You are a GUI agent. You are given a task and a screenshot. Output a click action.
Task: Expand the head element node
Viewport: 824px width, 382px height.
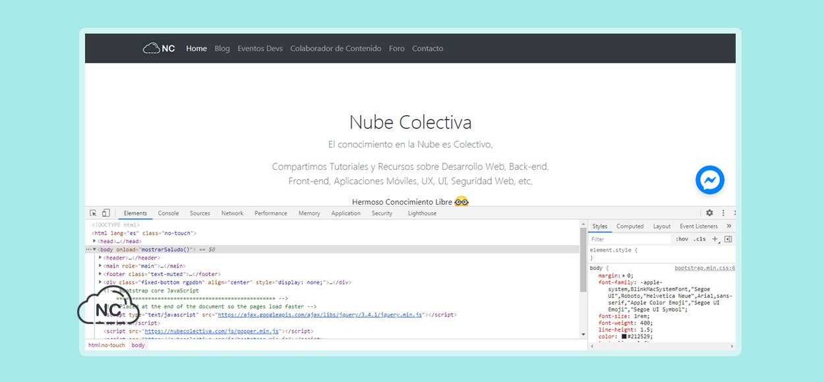pos(95,241)
